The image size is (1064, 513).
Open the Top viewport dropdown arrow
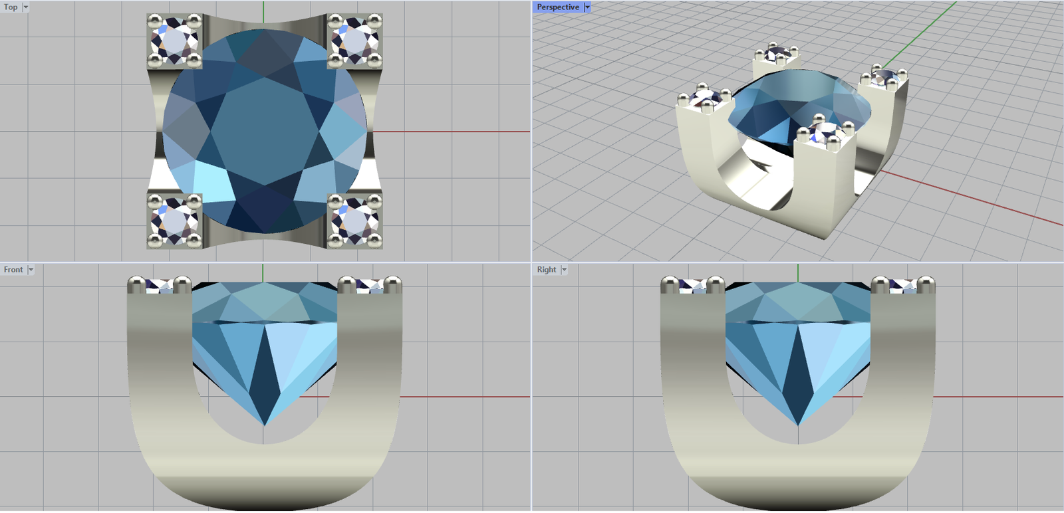[26, 7]
